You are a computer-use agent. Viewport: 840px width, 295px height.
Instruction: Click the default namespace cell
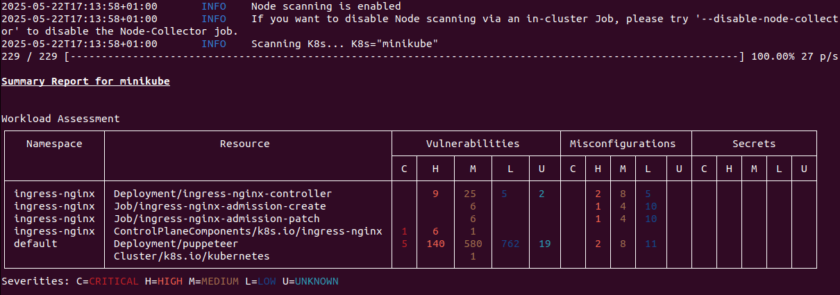(x=35, y=244)
